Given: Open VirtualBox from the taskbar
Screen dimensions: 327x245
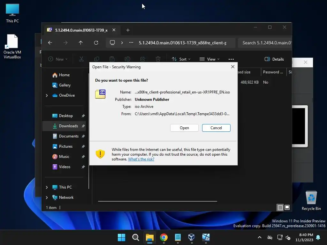Looking at the screenshot, I should click(x=192, y=237).
